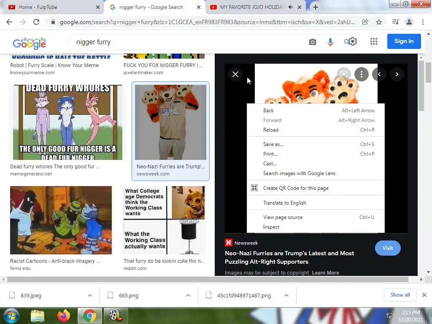This screenshot has width=432, height=324.
Task: Click Show all downloads button
Action: coord(400,295)
